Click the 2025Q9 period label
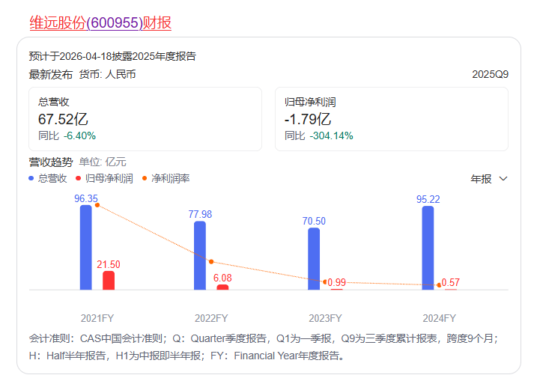 (x=491, y=75)
